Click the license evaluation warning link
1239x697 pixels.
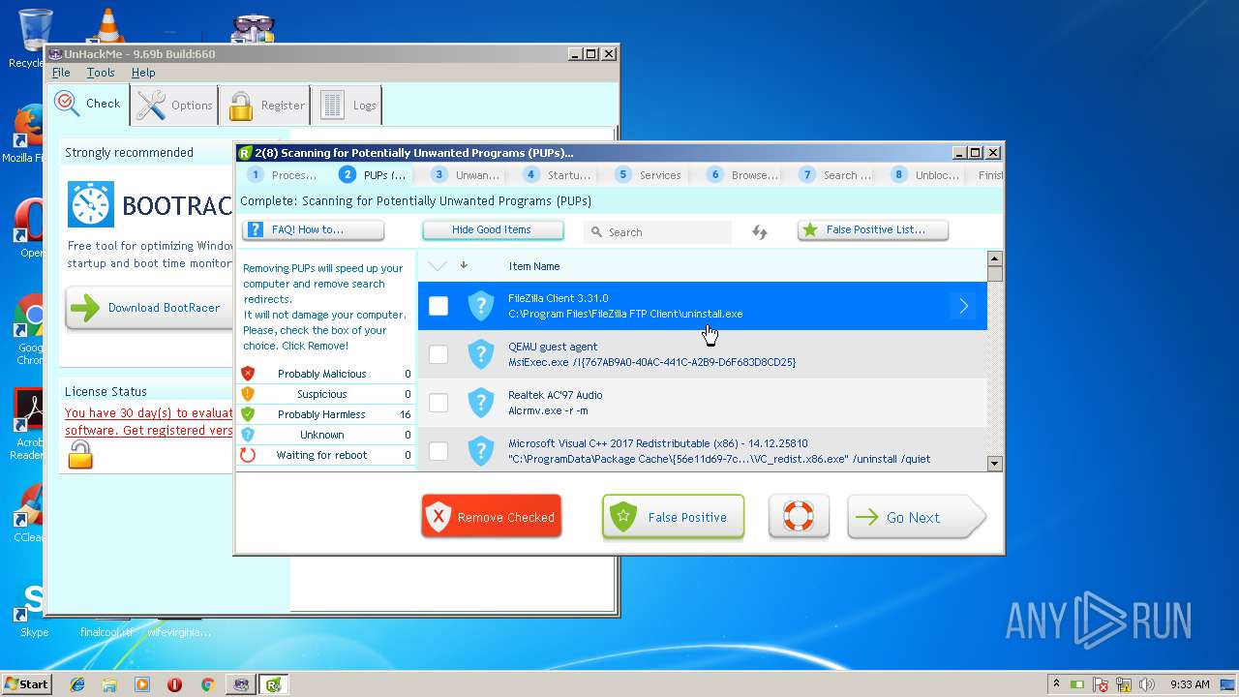coord(149,421)
